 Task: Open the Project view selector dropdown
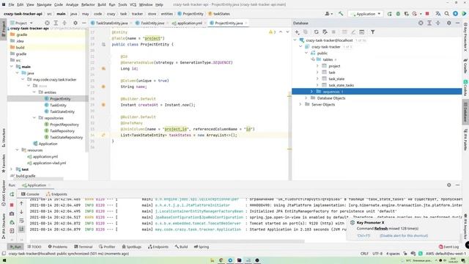click(x=21, y=23)
